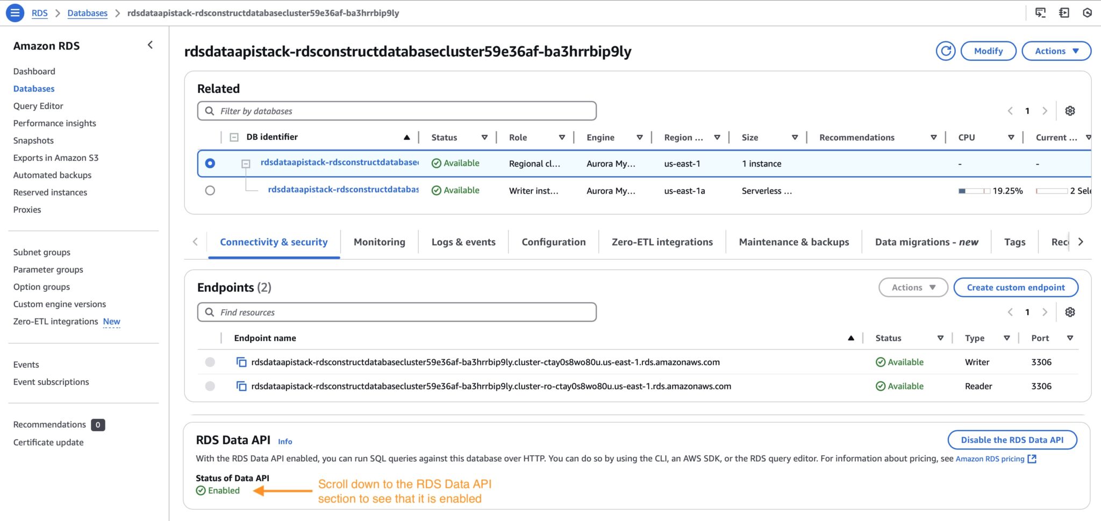Switch to the Monitoring tab

click(379, 242)
